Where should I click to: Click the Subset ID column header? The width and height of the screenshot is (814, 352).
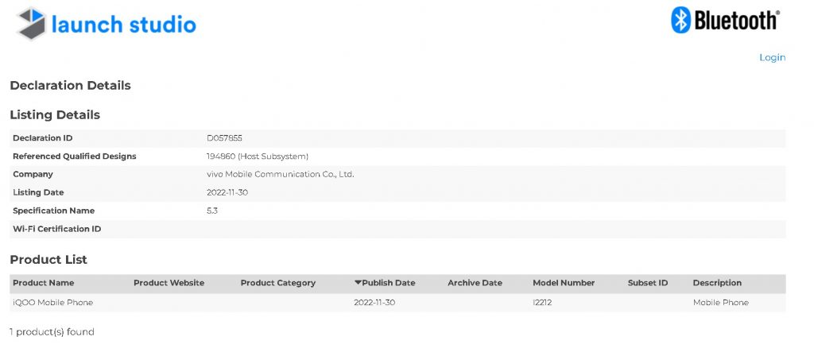point(648,283)
